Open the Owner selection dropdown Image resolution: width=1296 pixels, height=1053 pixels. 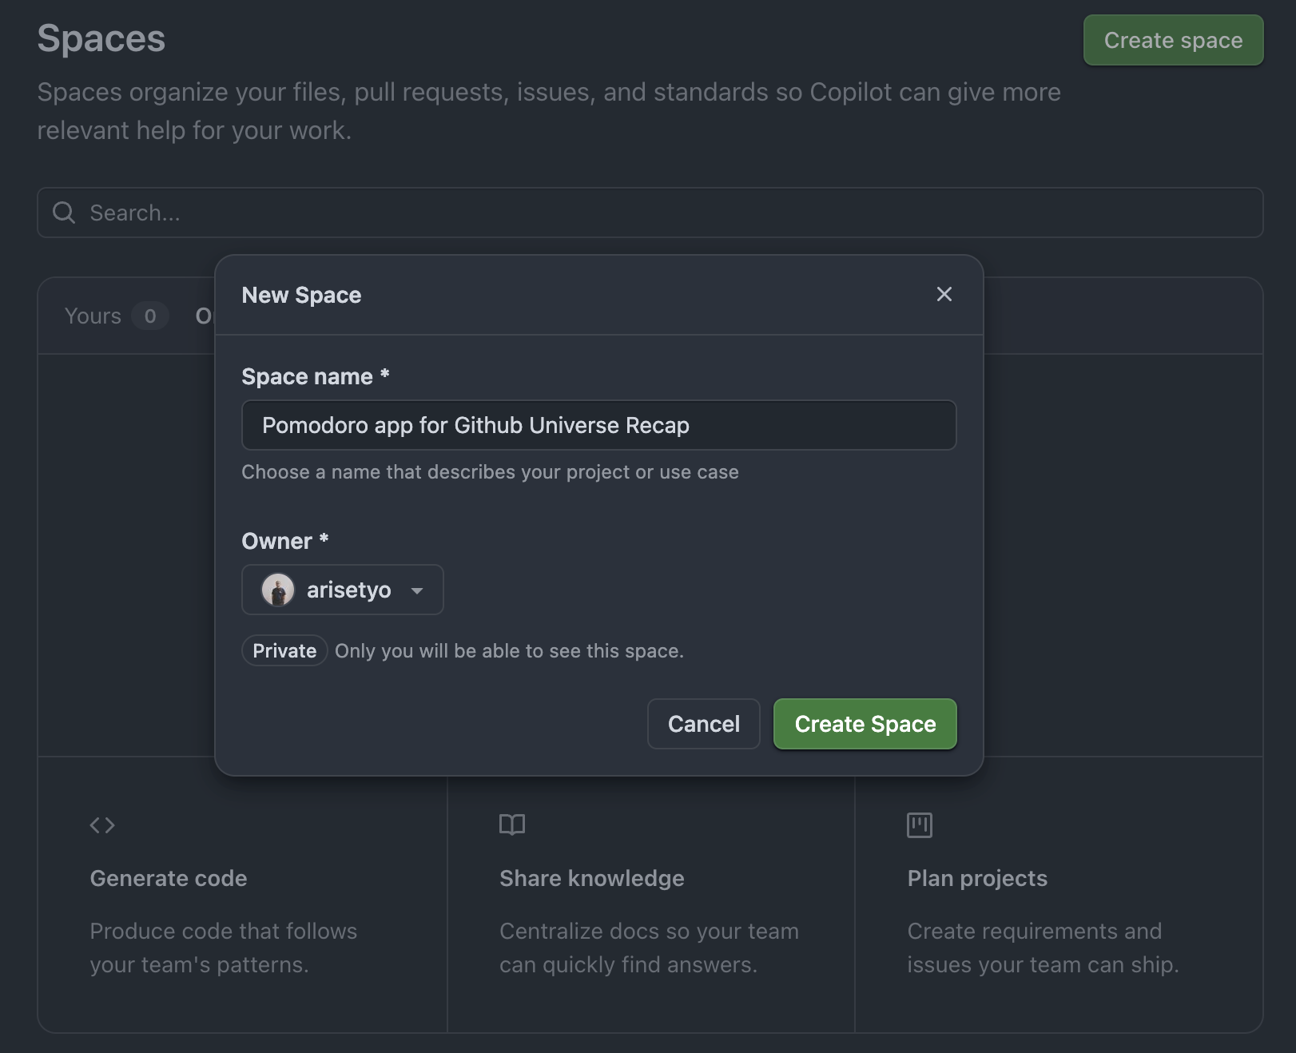342,590
